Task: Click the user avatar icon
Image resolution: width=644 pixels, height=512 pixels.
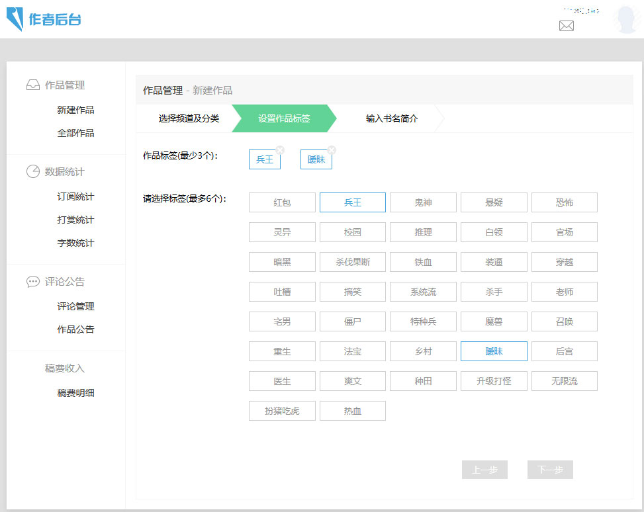Action: pyautogui.click(x=625, y=20)
